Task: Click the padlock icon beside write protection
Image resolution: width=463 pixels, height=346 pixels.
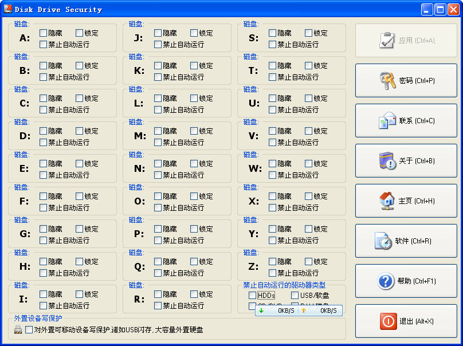Action: pyautogui.click(x=18, y=330)
